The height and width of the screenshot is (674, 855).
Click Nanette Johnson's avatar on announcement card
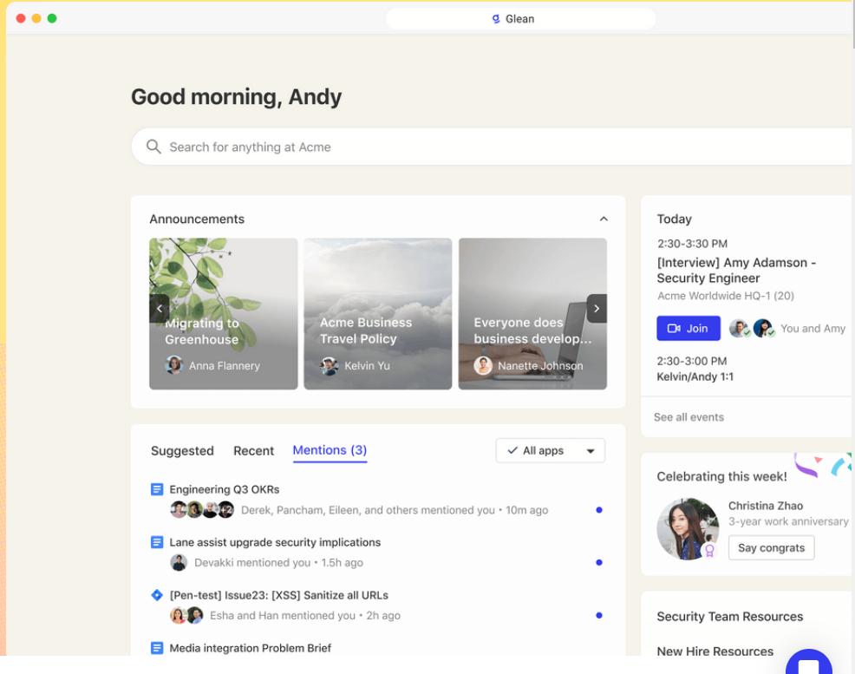[x=483, y=365]
